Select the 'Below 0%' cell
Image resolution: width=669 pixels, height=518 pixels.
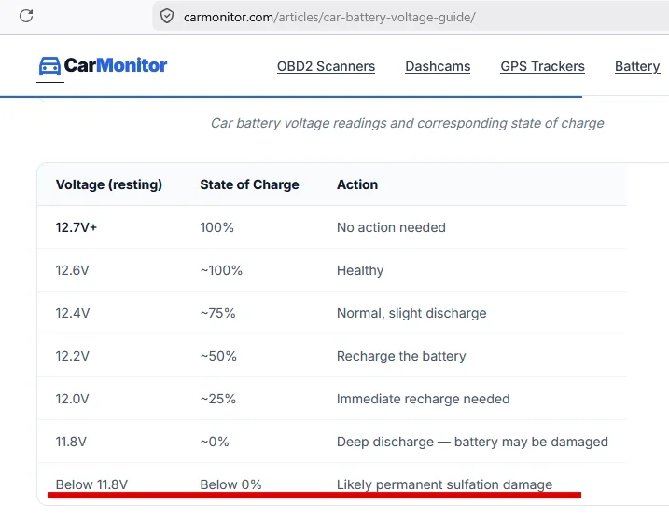click(230, 484)
